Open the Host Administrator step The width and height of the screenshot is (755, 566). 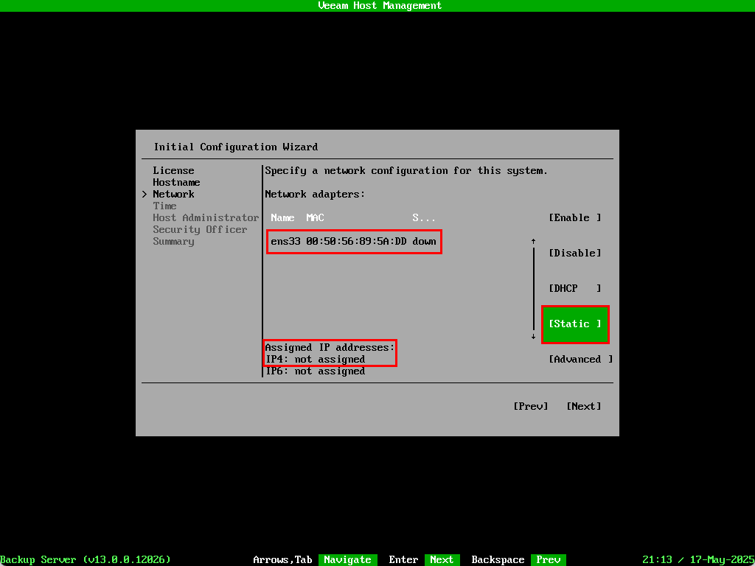(206, 217)
